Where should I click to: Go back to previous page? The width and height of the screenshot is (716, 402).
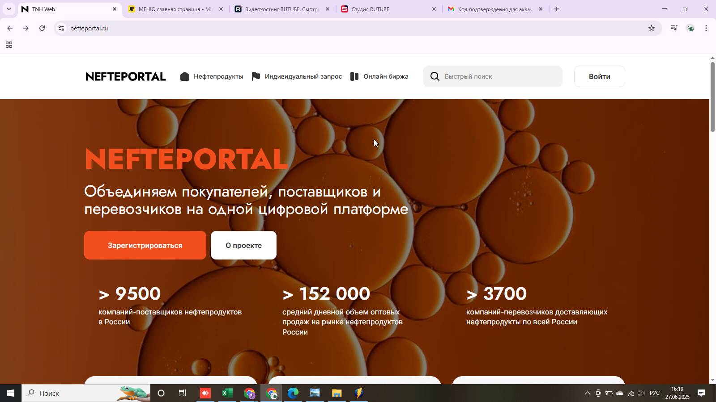pos(9,28)
